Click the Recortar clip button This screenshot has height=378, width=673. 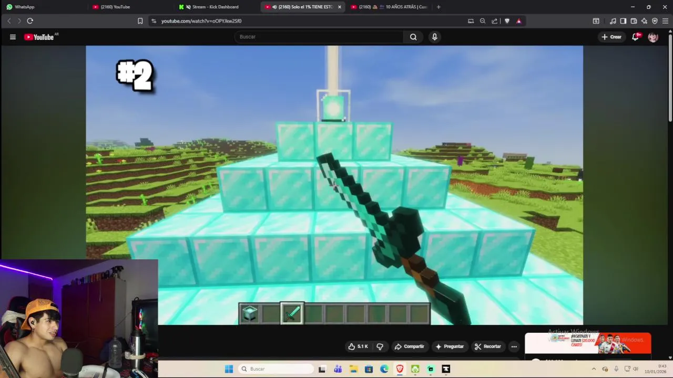pyautogui.click(x=488, y=346)
